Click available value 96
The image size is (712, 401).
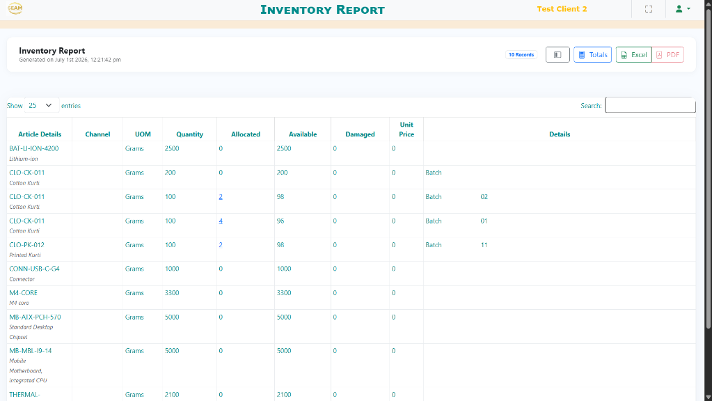(280, 221)
